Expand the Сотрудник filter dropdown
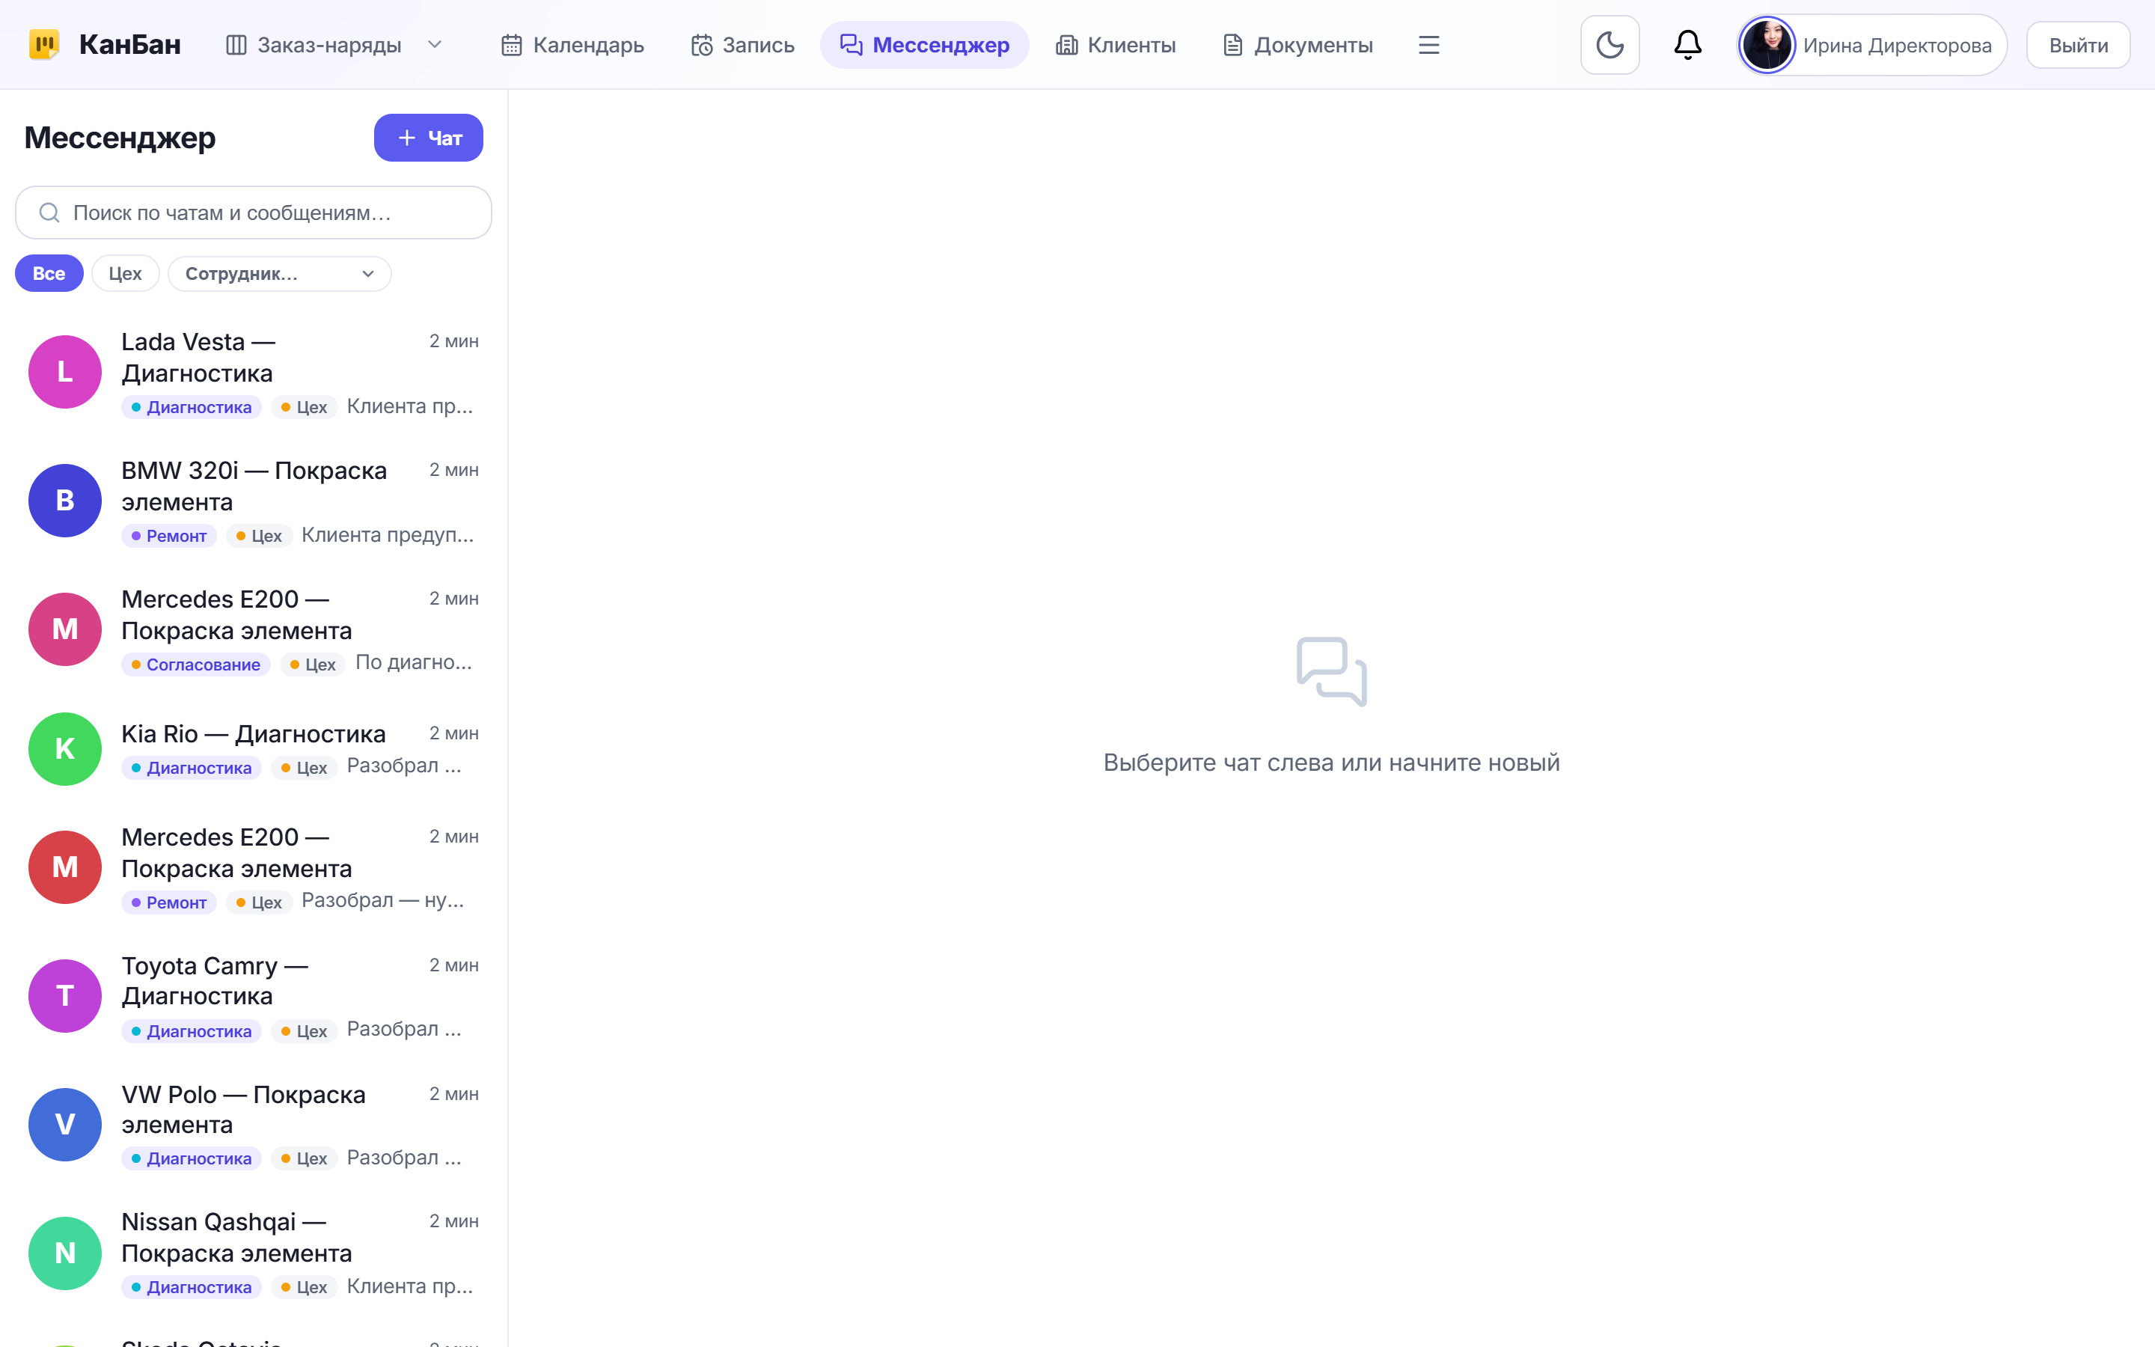 click(280, 273)
